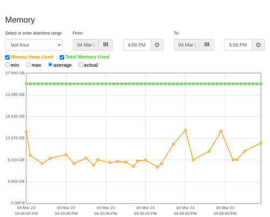Click the 04:20:00 PM axis label
Viewport: 270px width, 217px height.
(x=106, y=214)
